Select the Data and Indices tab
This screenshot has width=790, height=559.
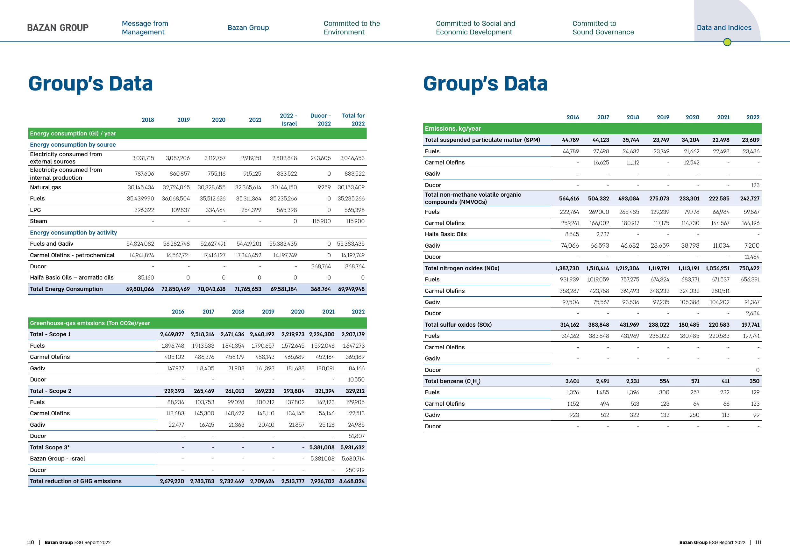tap(724, 27)
